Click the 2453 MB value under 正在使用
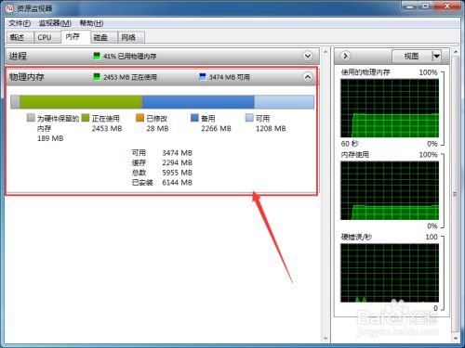The width and height of the screenshot is (465, 348). coord(107,128)
